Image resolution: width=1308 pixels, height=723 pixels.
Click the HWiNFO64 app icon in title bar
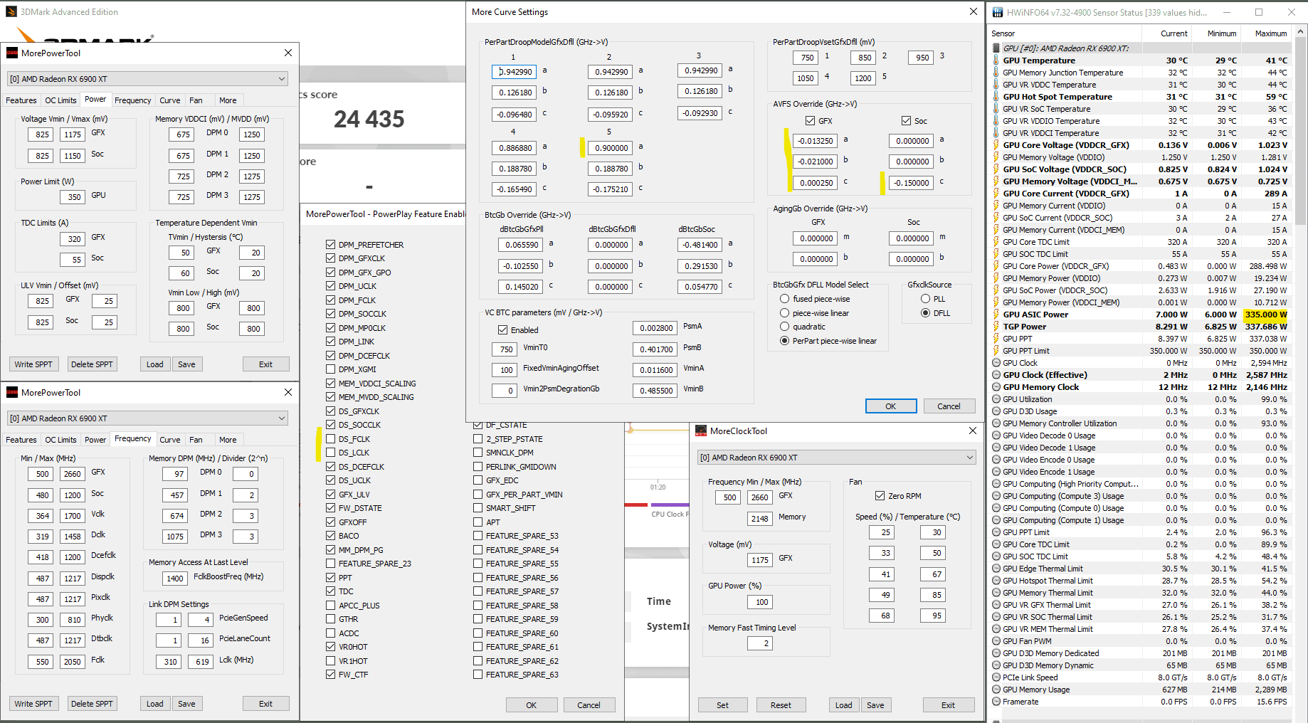coord(997,12)
